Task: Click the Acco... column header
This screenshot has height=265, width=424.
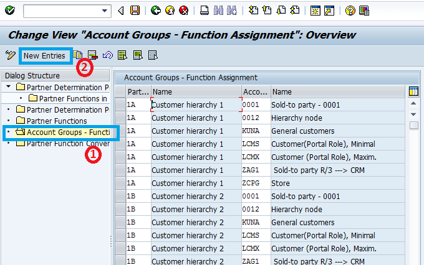Action: 255,91
